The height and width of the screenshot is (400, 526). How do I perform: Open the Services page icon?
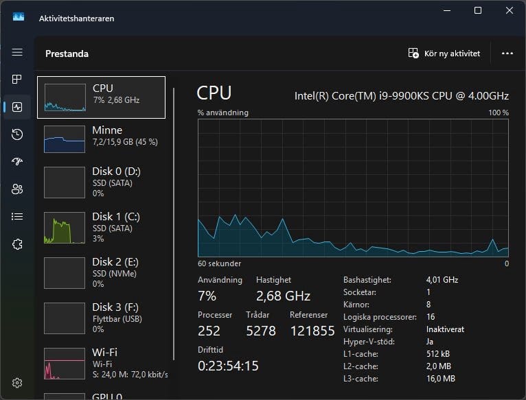(17, 244)
